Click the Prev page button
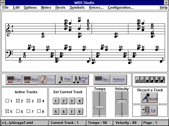Screen dimensions: 169x126 14,80
